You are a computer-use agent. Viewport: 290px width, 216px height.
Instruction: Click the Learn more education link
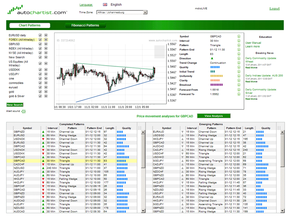click(x=252, y=46)
